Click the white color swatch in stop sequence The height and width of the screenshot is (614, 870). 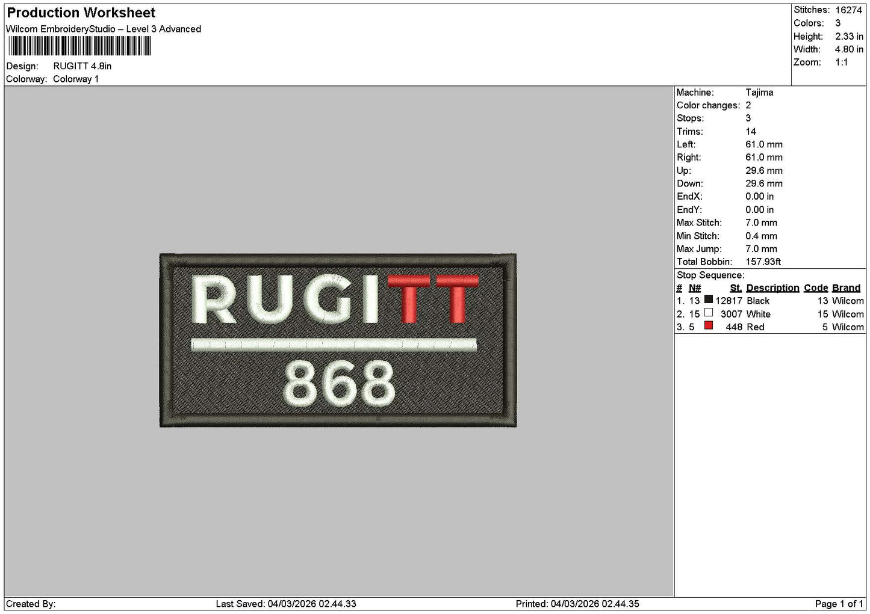[x=709, y=313]
